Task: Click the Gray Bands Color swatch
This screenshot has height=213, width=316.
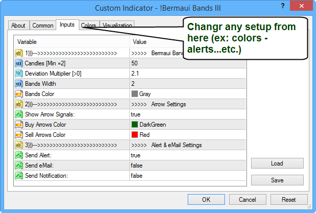Action: [135, 94]
